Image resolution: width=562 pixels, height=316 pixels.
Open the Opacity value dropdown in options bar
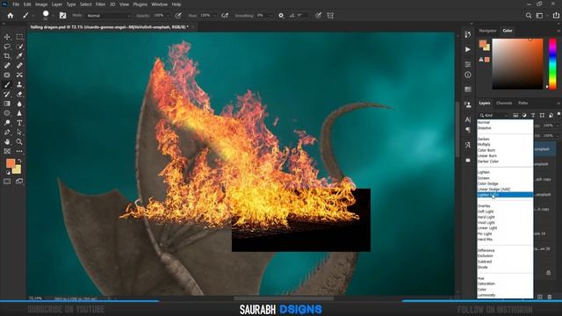tap(168, 16)
